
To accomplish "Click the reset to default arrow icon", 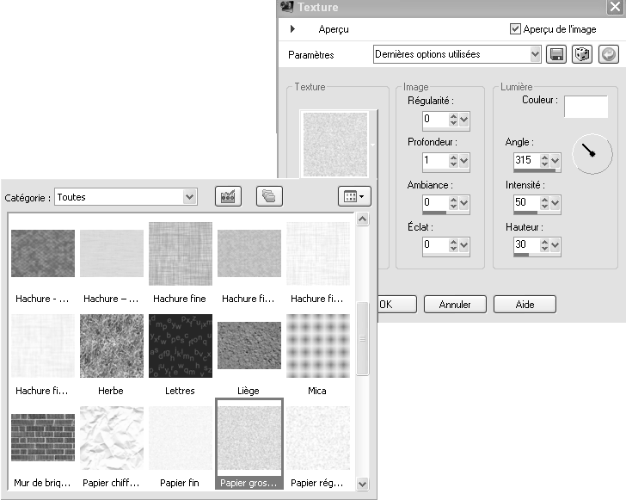I will 608,54.
